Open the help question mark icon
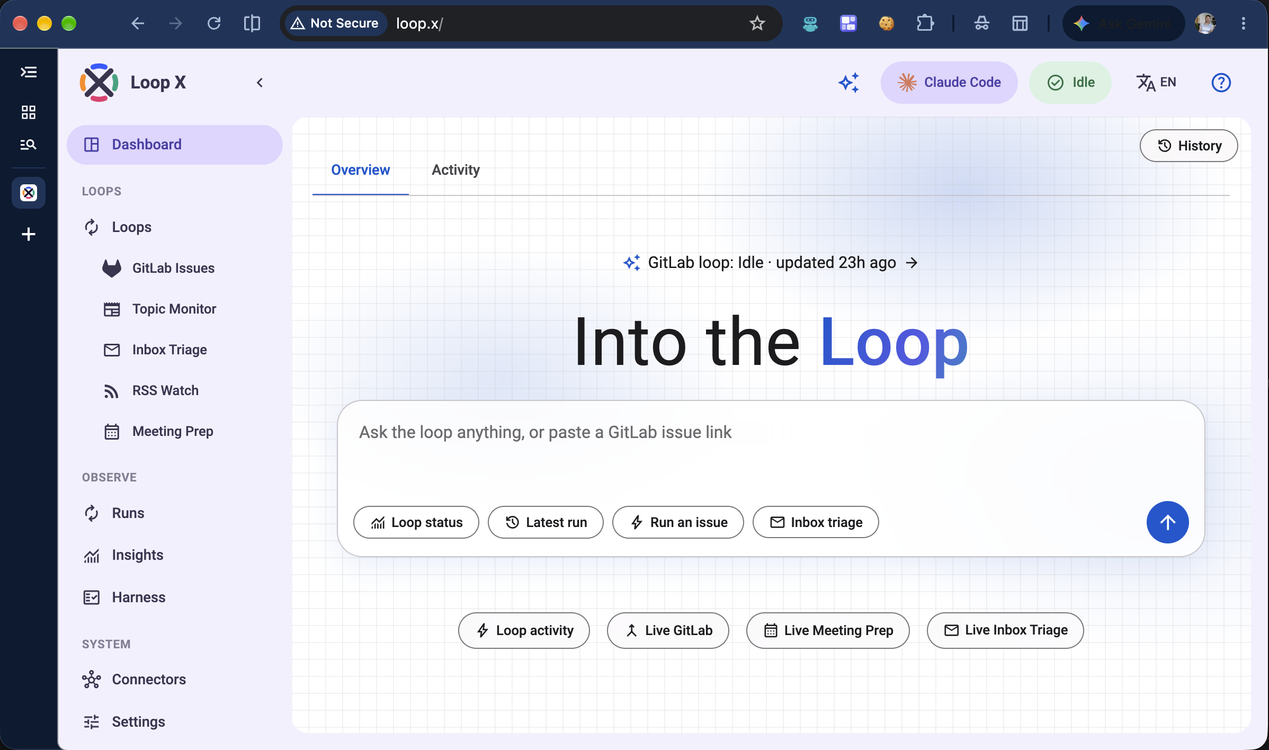 1221,83
